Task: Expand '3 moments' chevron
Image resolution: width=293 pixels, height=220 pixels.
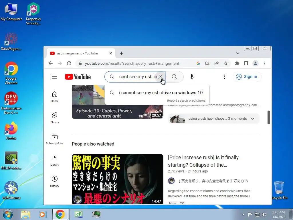Action: click(252, 119)
